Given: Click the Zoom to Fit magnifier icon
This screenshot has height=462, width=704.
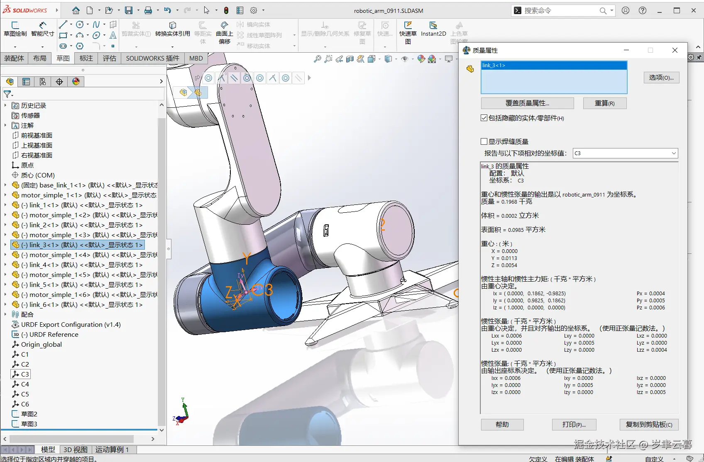Looking at the screenshot, I should click(x=318, y=59).
